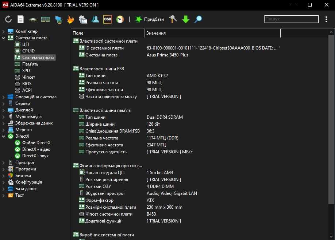
Task: Open the settings checklist gear toolbar icon
Action: pyautogui.click(x=83, y=19)
